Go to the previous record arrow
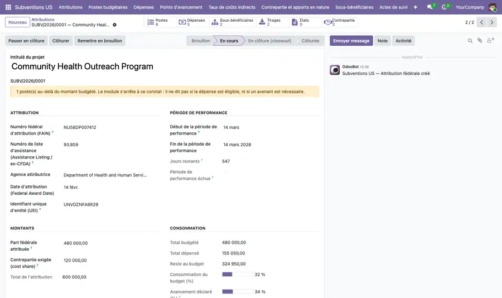 click(481, 22)
